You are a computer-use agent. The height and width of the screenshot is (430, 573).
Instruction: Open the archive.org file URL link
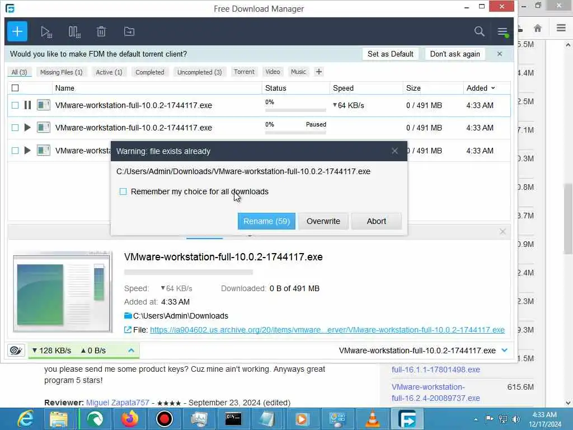(x=327, y=330)
